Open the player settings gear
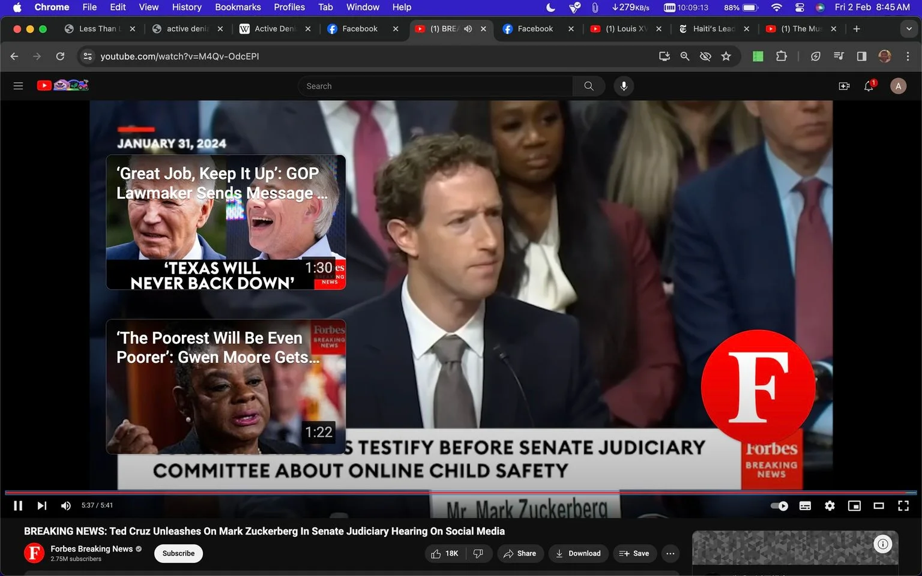 pos(830,506)
